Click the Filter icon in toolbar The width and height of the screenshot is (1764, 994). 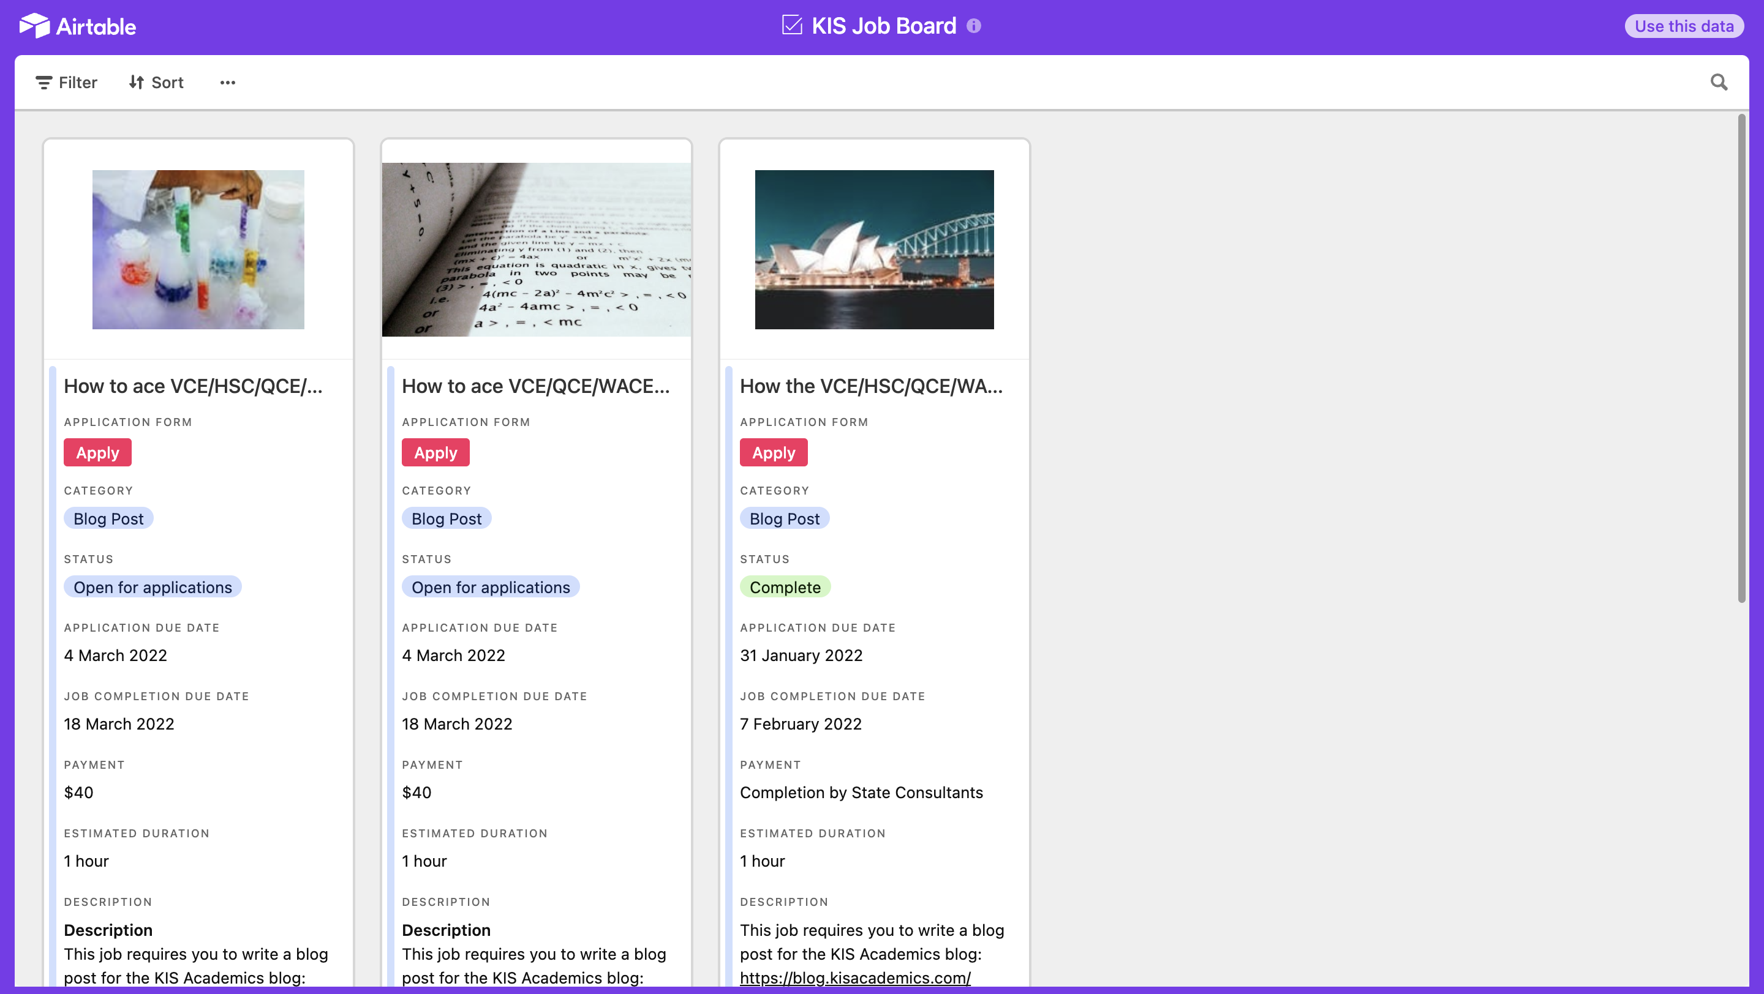click(x=44, y=83)
